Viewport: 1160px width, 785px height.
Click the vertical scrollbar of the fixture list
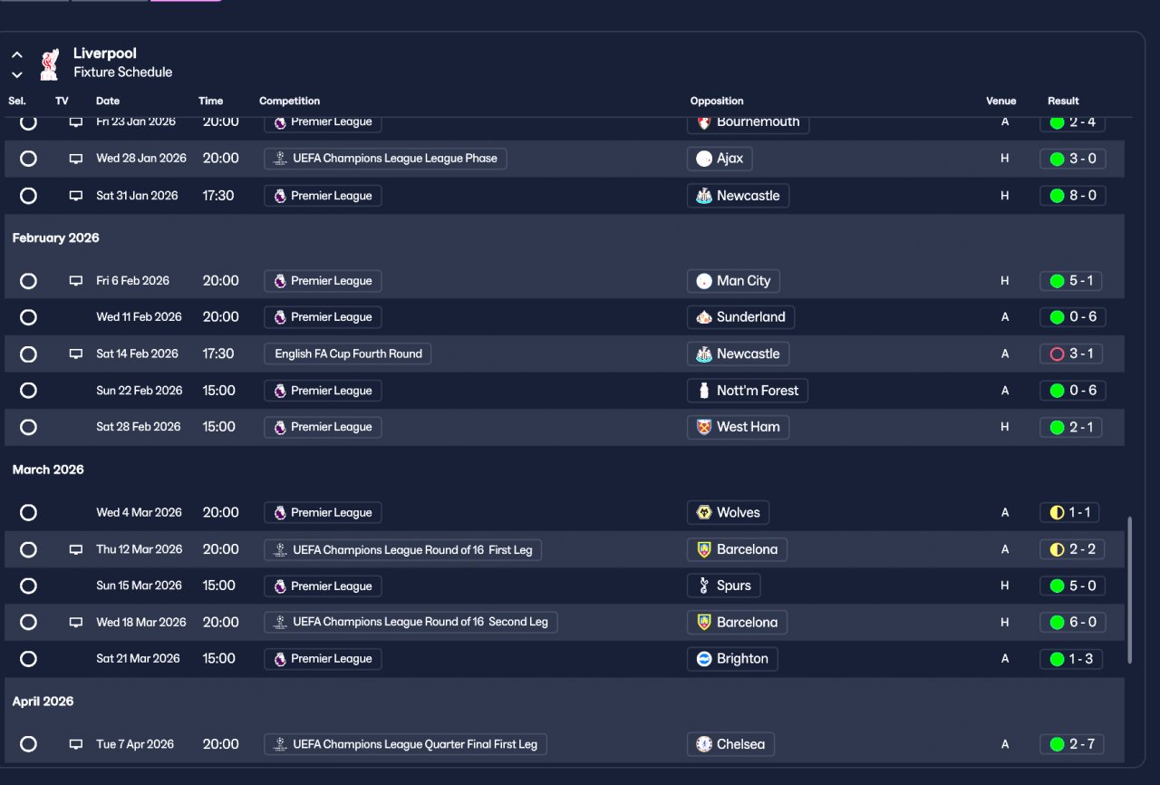1129,589
